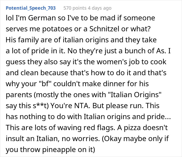Click the phrase "bunch of As"

point(147,51)
